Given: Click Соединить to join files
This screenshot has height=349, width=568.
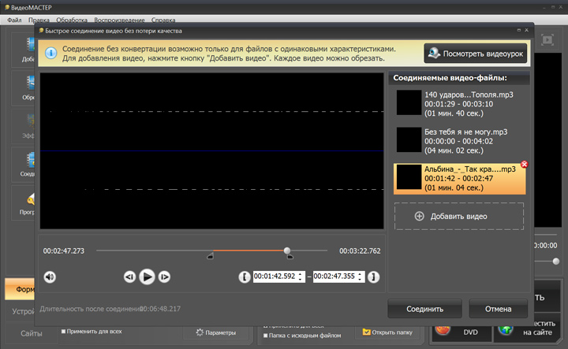Looking at the screenshot, I should pyautogui.click(x=424, y=309).
